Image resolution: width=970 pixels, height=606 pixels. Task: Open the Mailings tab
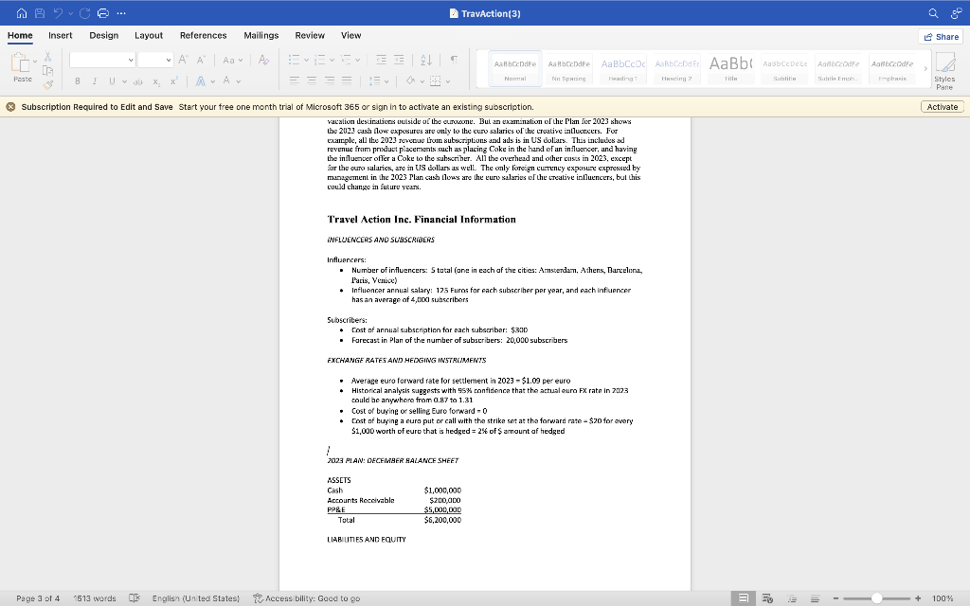[x=261, y=35]
